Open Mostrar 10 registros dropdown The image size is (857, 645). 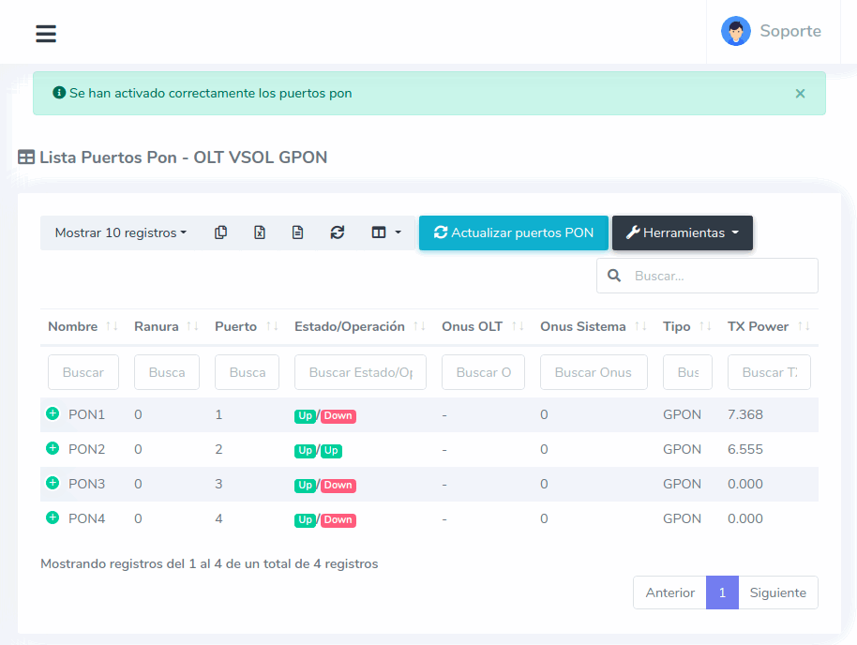tap(120, 232)
